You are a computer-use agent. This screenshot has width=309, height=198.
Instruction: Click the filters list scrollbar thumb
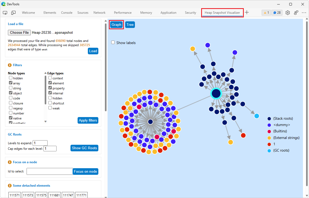pos(45,90)
